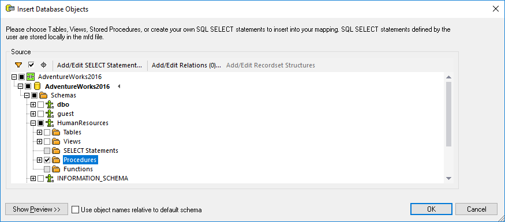Open Add/Edit Relations (0) option
The width and height of the screenshot is (505, 222).
pyautogui.click(x=186, y=65)
